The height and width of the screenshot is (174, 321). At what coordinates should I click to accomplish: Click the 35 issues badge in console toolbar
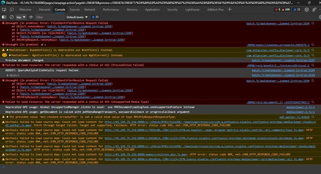(95, 17)
